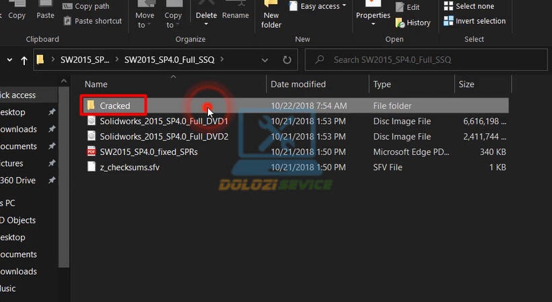Expand the Delete dropdown arrow
The height and width of the screenshot is (302, 552).
coord(206,24)
